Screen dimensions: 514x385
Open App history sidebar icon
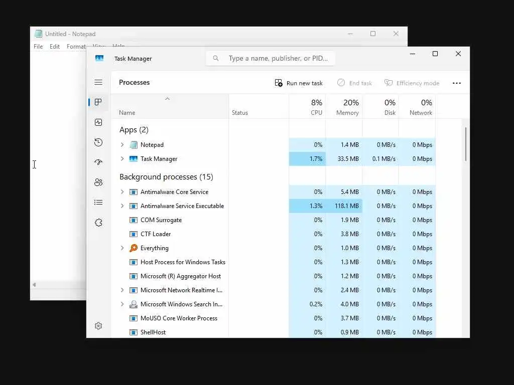(98, 142)
